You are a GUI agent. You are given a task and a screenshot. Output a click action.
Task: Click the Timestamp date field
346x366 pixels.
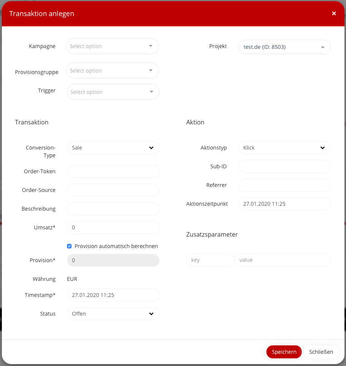[113, 295]
